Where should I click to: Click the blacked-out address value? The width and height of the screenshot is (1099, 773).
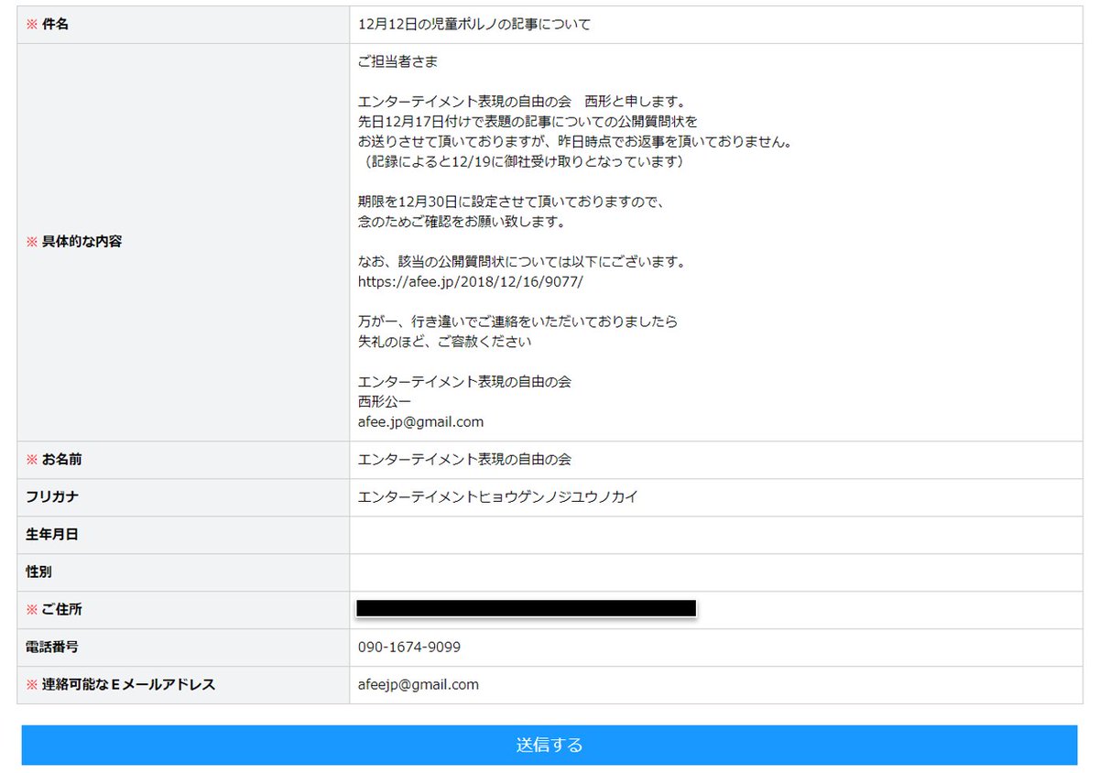coord(527,608)
